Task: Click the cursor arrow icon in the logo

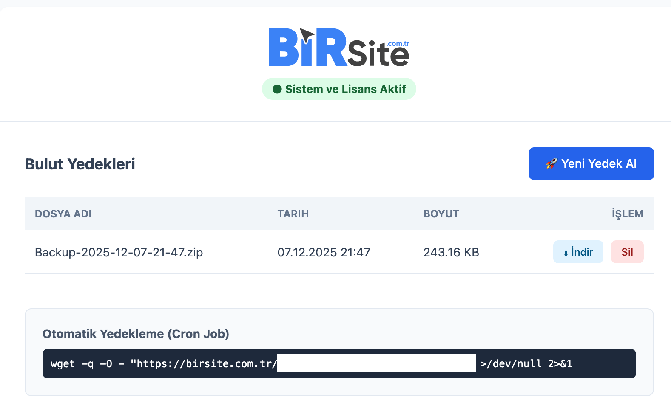Action: (306, 36)
